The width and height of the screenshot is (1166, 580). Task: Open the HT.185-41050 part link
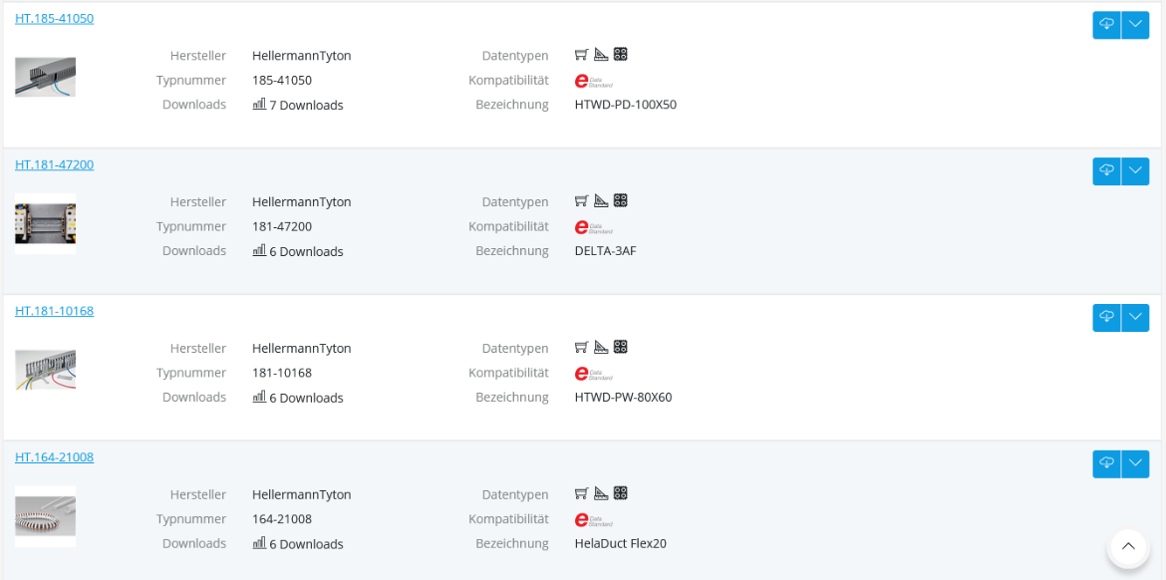pyautogui.click(x=54, y=19)
